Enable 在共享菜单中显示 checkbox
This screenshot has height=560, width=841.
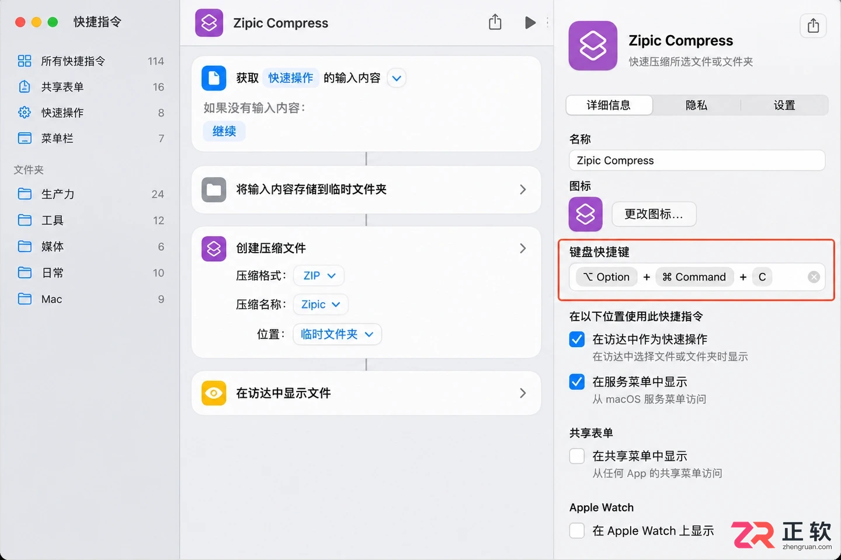(577, 456)
